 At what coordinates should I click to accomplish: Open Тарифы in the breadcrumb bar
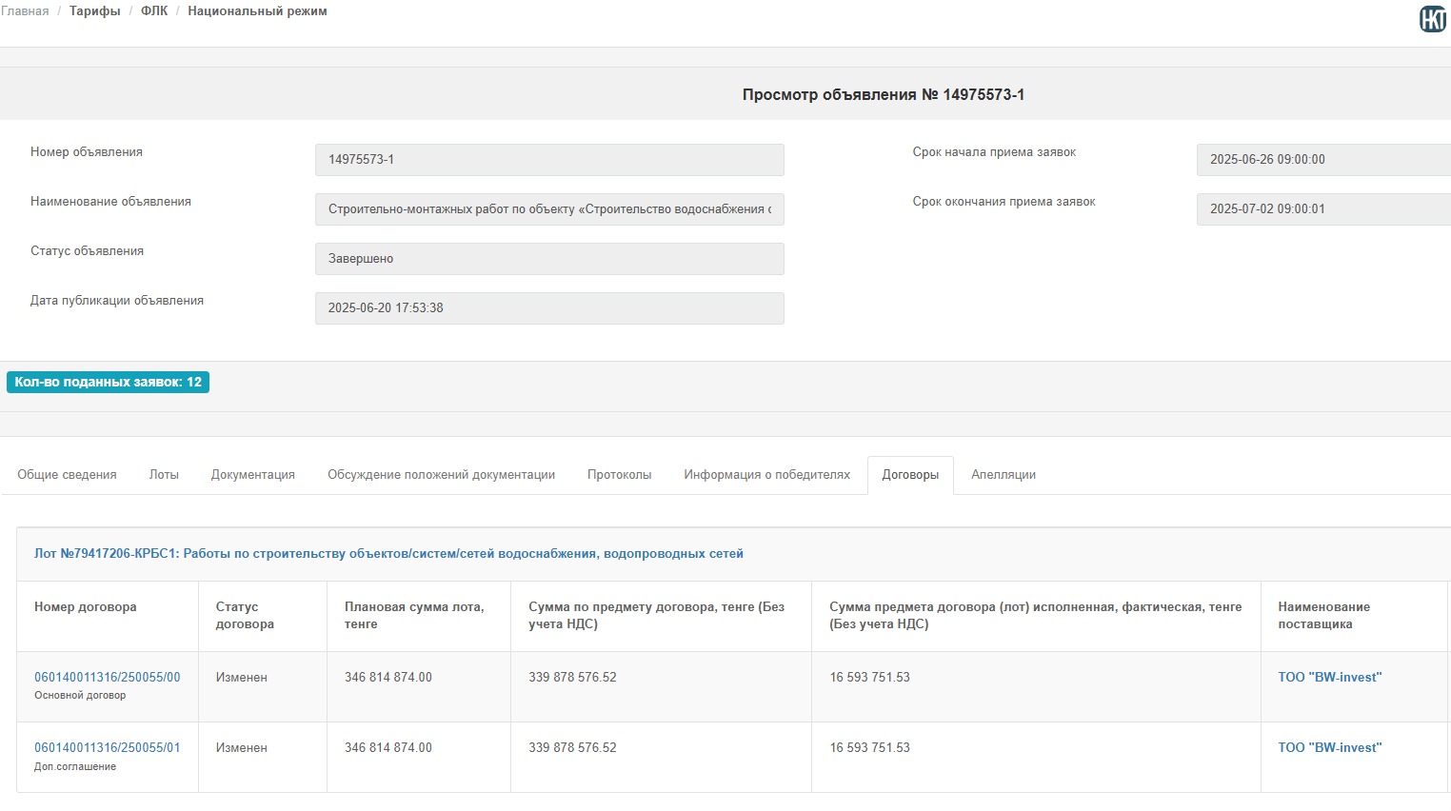[x=94, y=11]
